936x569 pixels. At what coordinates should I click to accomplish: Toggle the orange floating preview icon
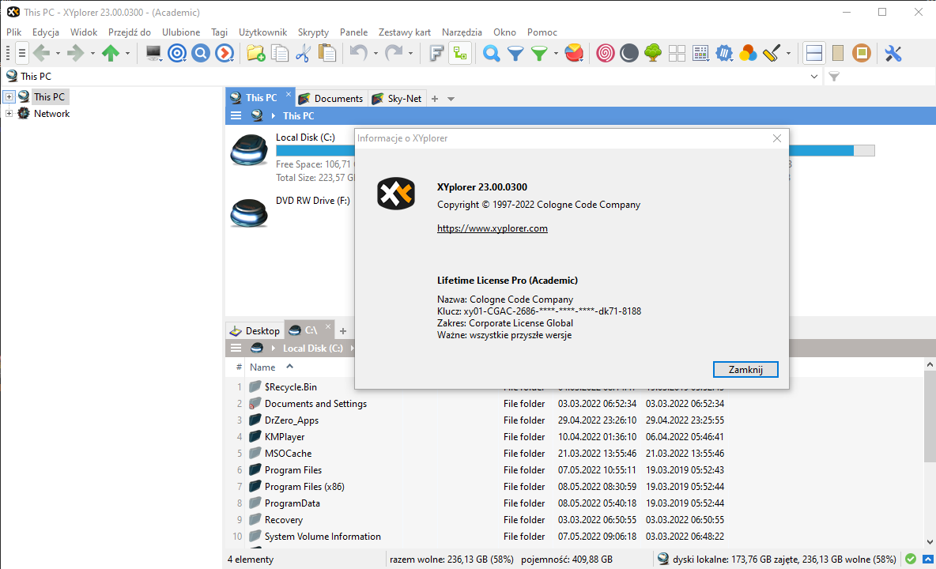point(862,54)
